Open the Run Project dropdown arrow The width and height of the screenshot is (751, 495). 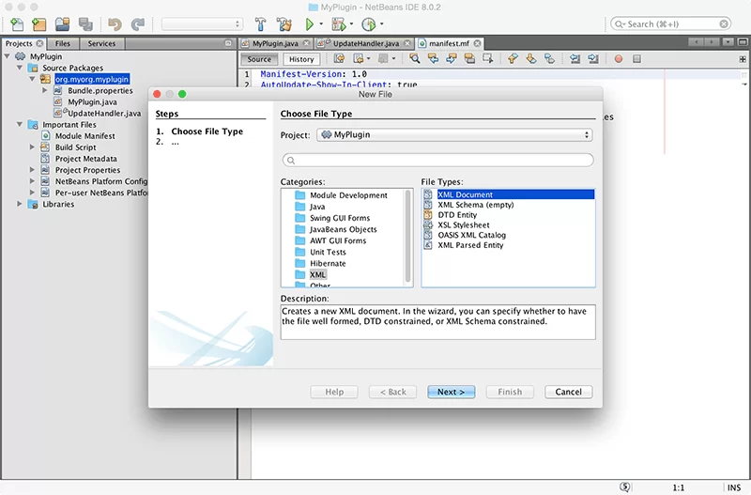[x=321, y=24]
